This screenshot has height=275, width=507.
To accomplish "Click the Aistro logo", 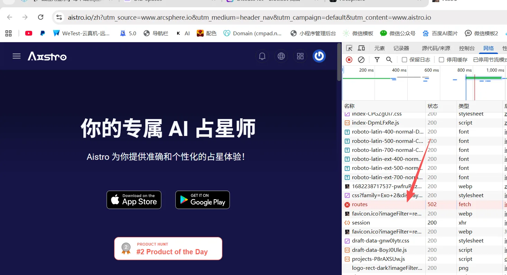I will (x=47, y=56).
